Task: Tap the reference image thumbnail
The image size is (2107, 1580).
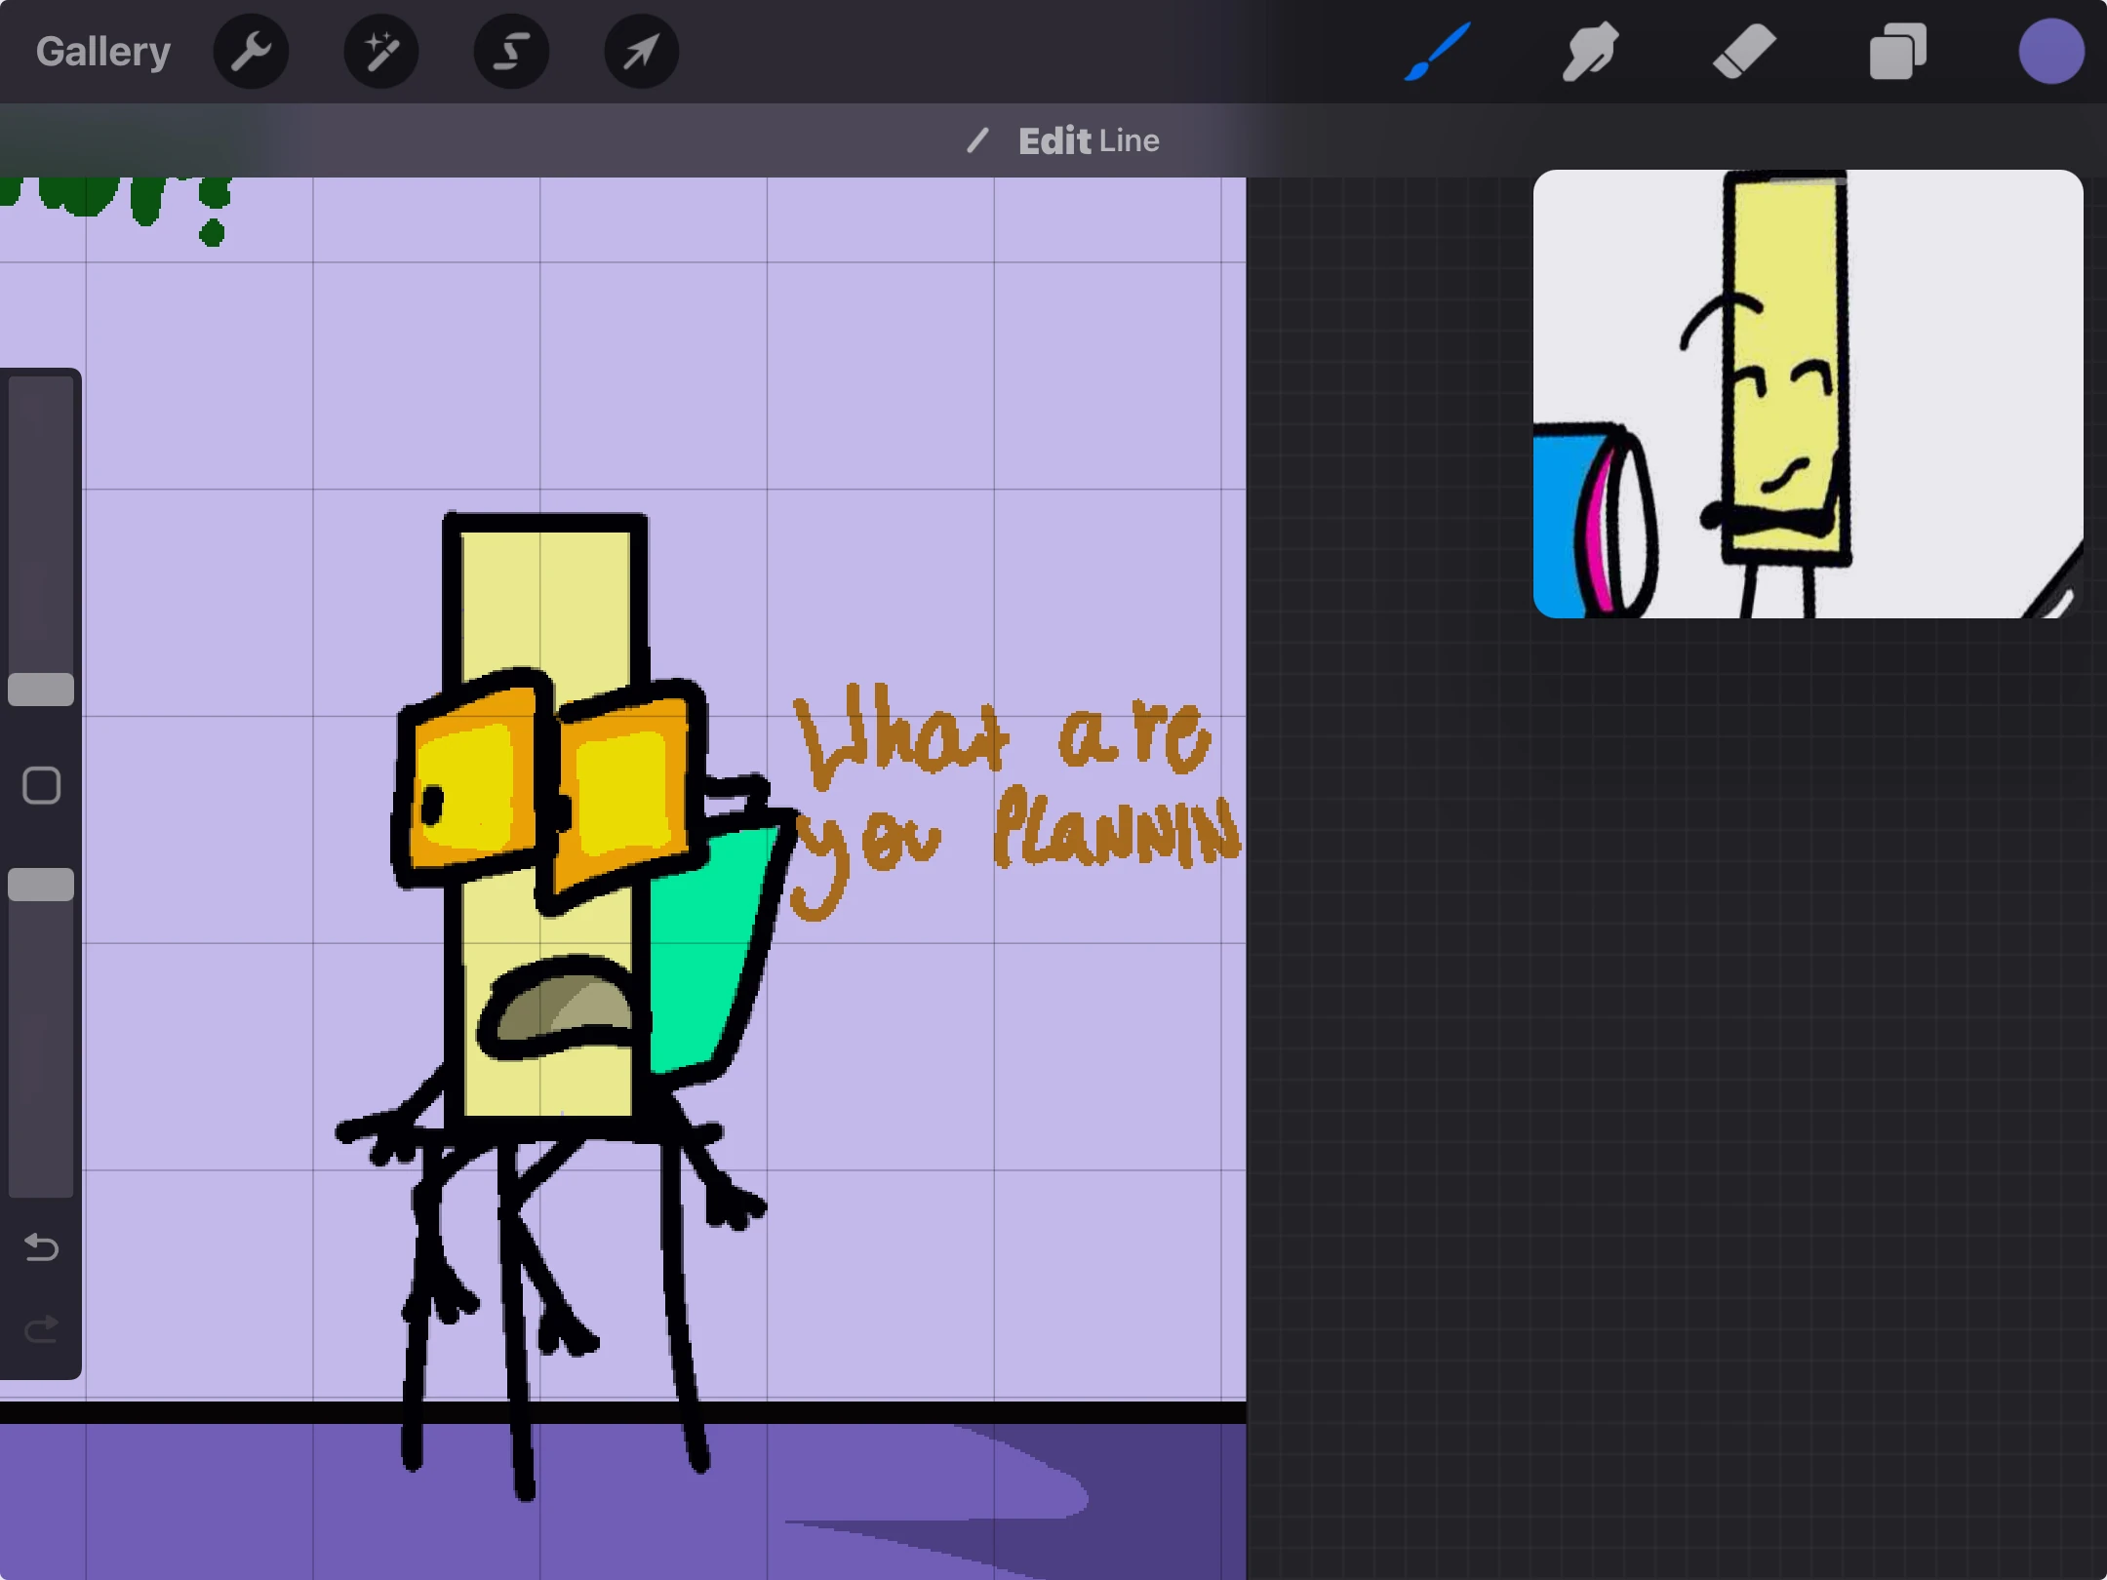Action: (x=1808, y=394)
